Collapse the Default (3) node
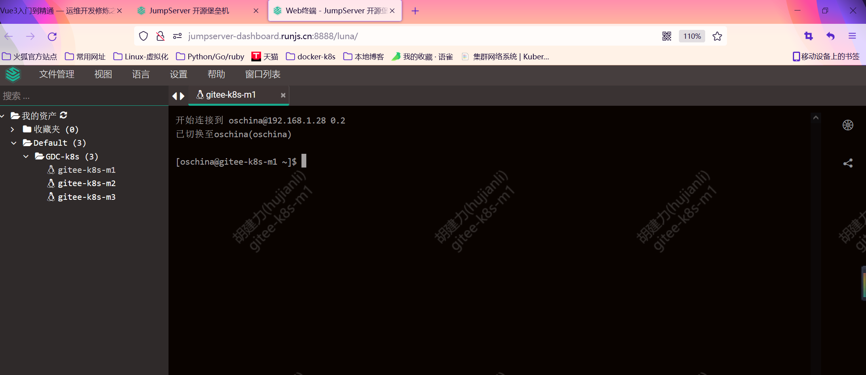Viewport: 866px width, 375px height. [14, 143]
